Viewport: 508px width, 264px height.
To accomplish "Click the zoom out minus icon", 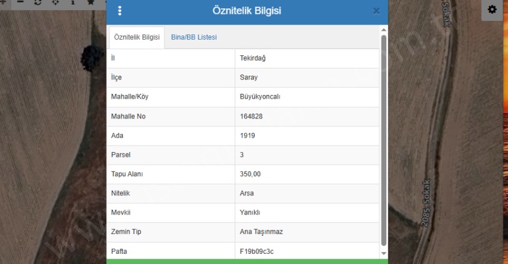I will pos(20,3).
